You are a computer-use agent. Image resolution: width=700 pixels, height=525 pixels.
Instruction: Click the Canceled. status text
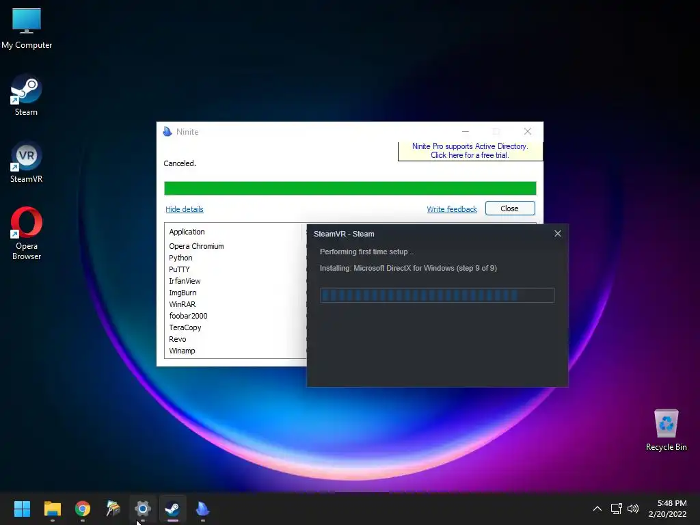[180, 163]
